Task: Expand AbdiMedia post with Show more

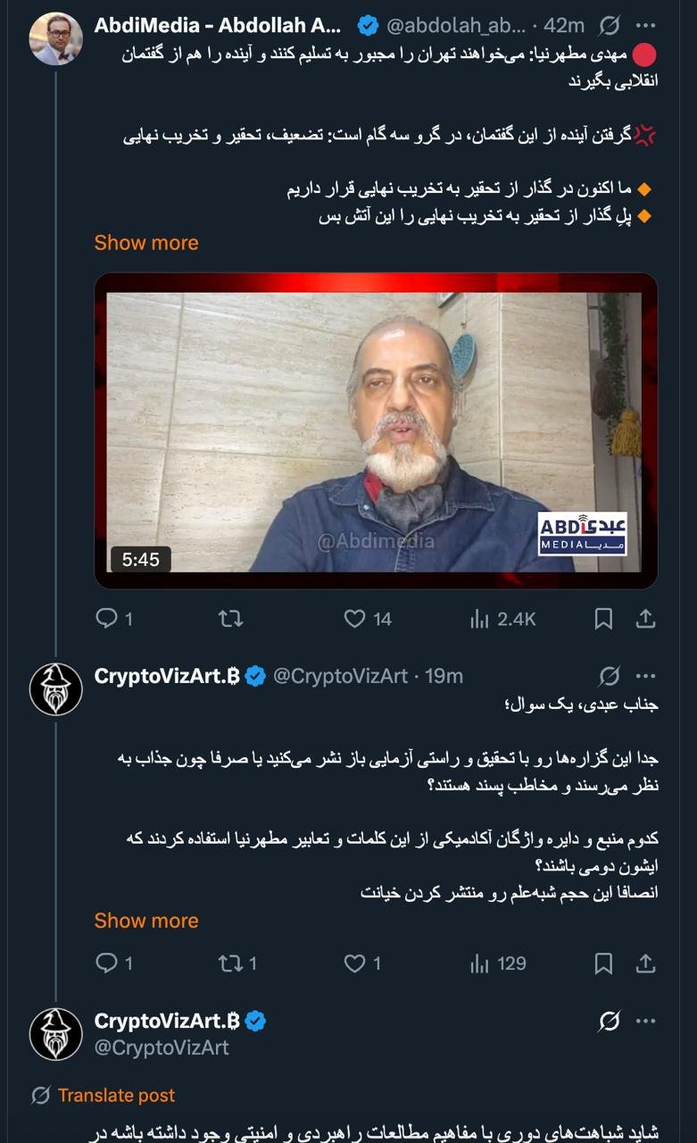Action: pos(146,243)
